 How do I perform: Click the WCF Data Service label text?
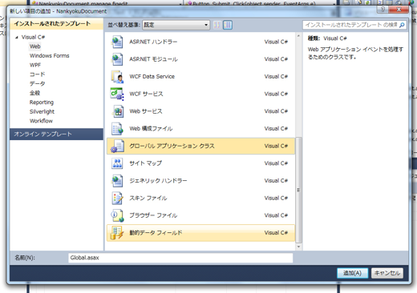point(152,77)
